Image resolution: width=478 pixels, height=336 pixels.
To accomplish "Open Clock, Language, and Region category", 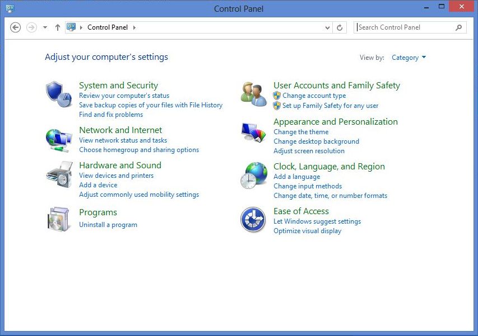I will (x=330, y=167).
